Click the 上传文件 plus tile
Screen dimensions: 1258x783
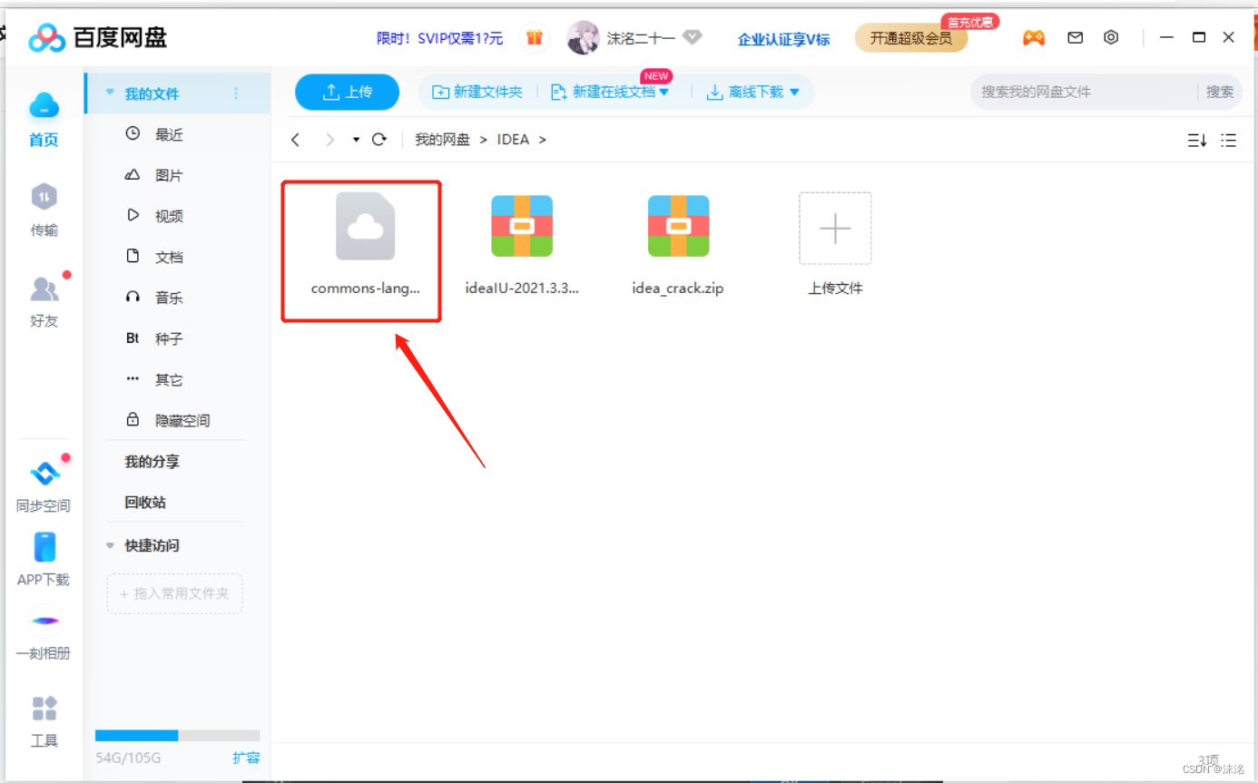835,229
